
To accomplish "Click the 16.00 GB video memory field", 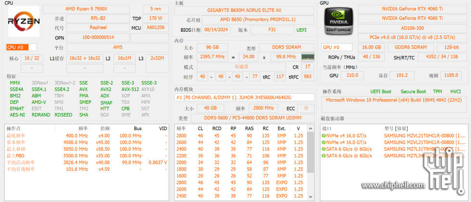I will pos(371,48).
